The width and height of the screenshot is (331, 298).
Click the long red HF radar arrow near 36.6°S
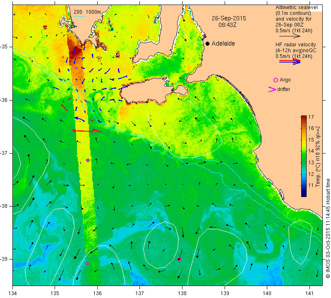pos(82,131)
